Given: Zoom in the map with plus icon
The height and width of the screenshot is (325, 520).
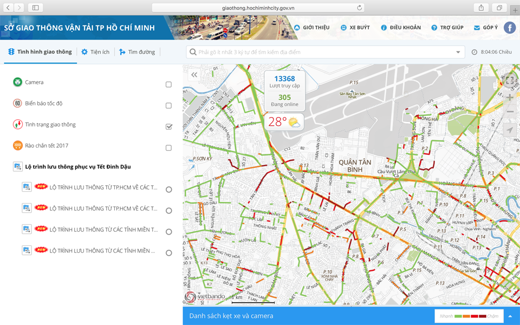Looking at the screenshot, I should [x=510, y=97].
